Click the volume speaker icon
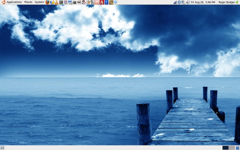 click(x=188, y=2)
